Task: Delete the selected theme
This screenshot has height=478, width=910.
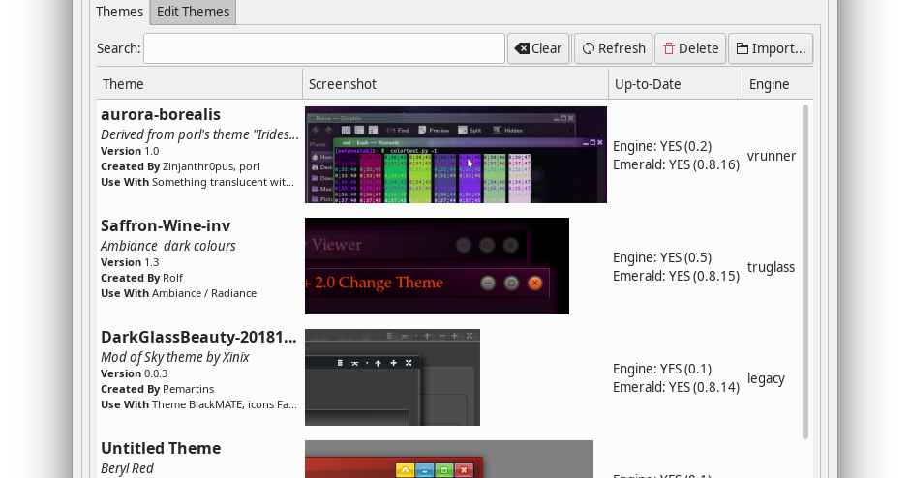Action: click(690, 48)
